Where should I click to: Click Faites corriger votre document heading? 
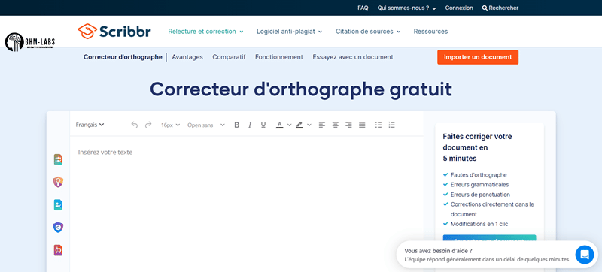click(x=477, y=147)
